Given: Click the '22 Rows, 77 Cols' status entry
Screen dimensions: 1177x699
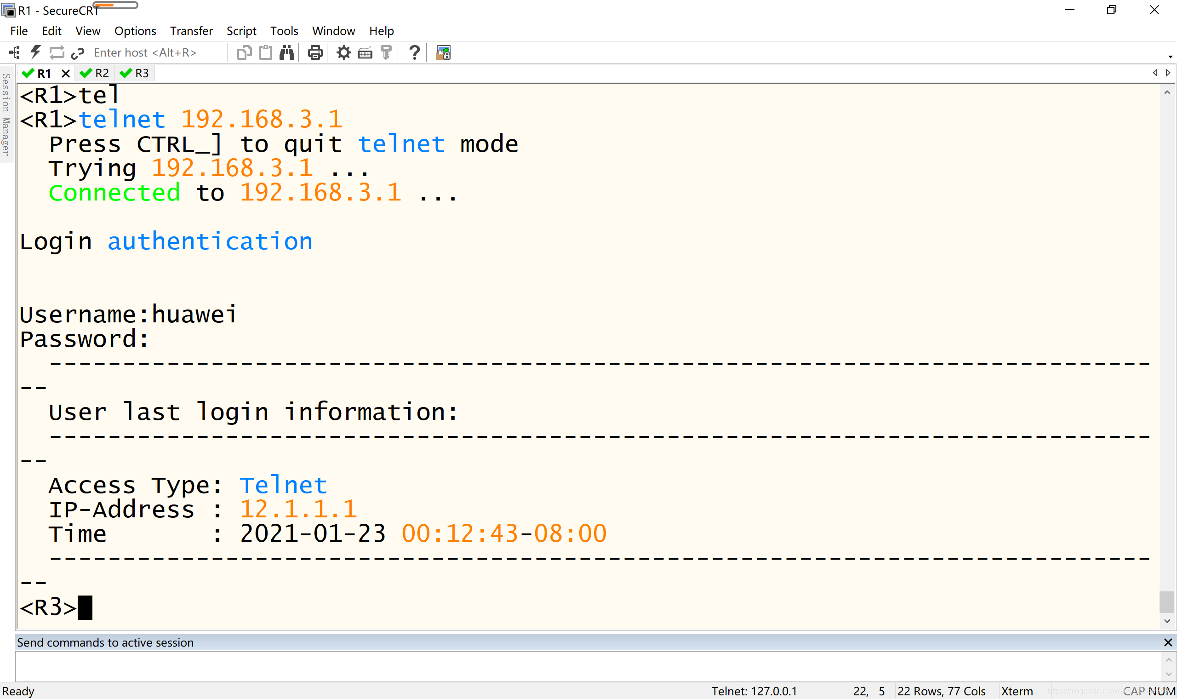Looking at the screenshot, I should coord(941,691).
